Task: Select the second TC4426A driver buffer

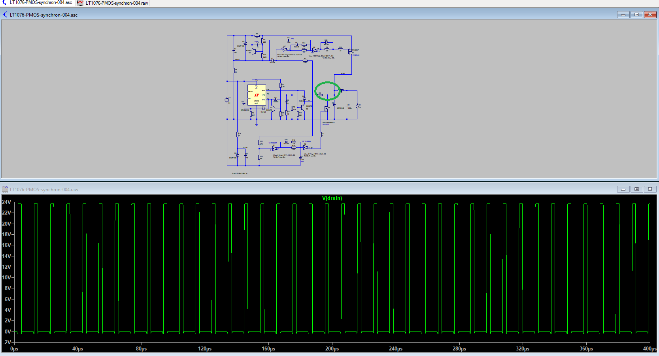Action: (306, 147)
